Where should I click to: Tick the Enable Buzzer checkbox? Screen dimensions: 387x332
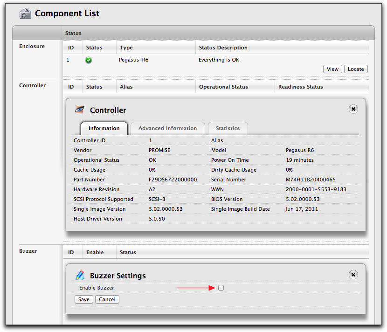pyautogui.click(x=221, y=288)
